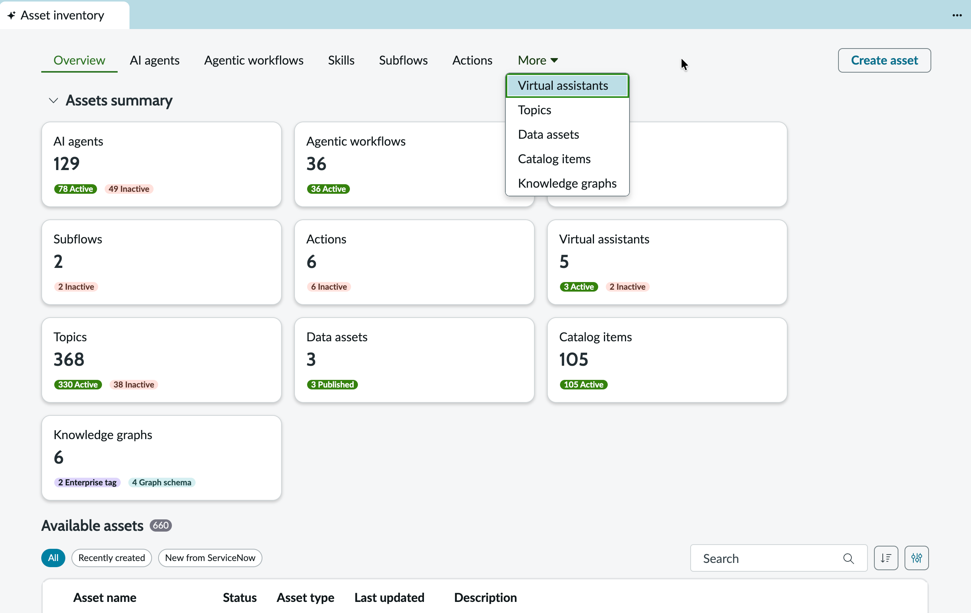Image resolution: width=971 pixels, height=613 pixels.
Task: Switch to the AI agents tab
Action: [x=154, y=60]
